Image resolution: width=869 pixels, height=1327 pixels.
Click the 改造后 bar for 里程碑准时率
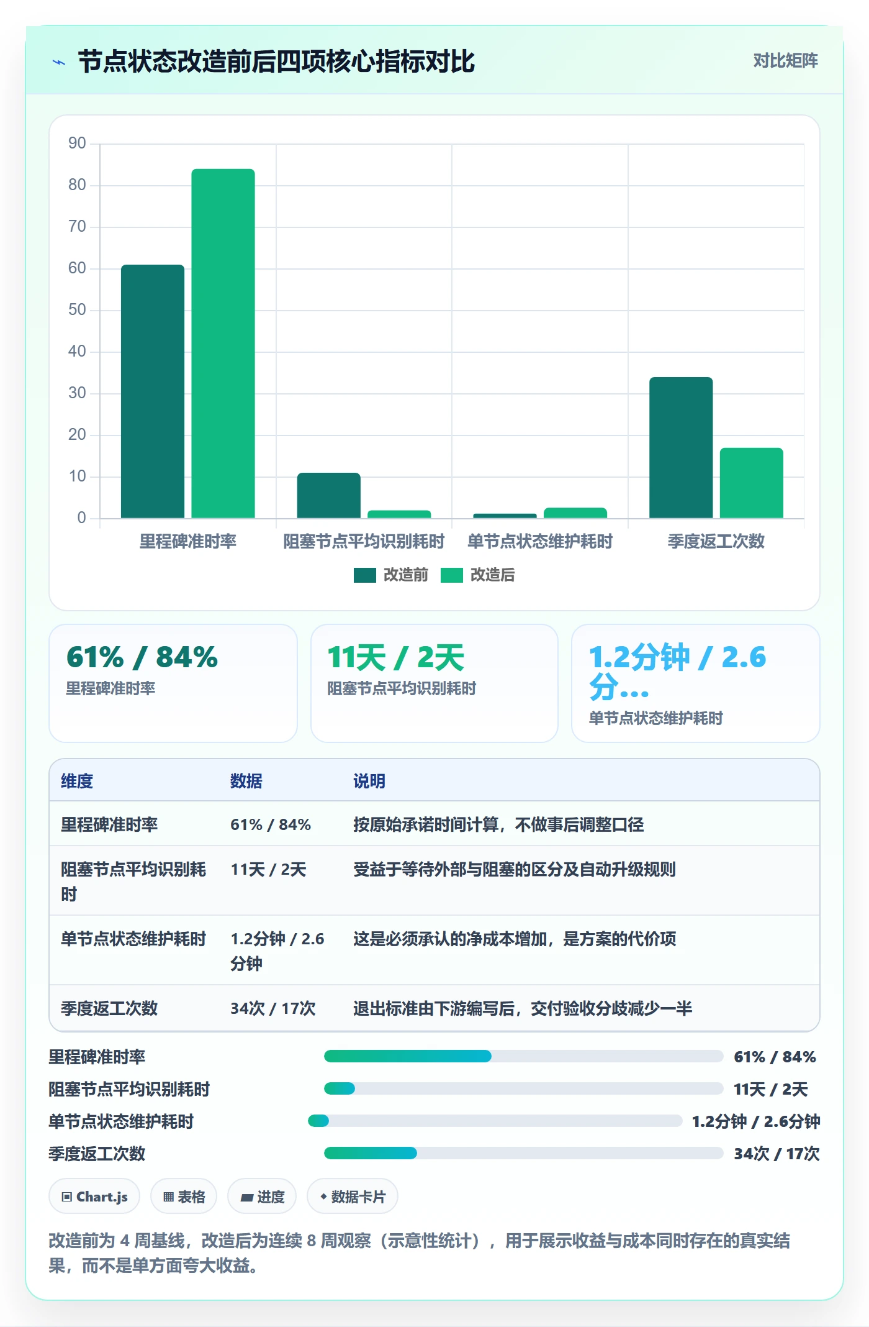[x=223, y=344]
